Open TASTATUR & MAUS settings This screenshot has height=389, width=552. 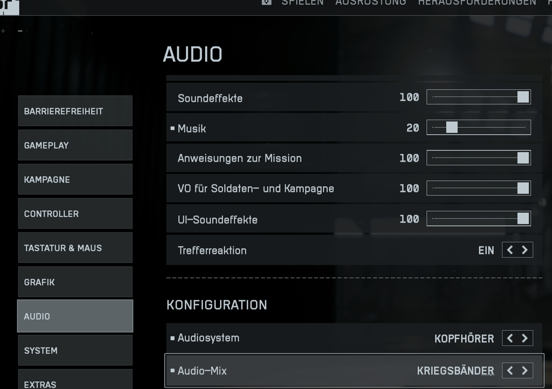point(75,248)
